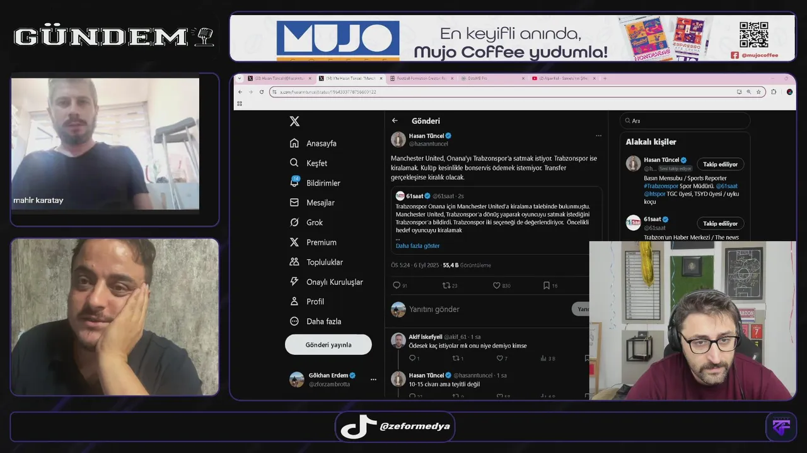The height and width of the screenshot is (453, 807).
Task: Open Mesajlar envelope icon
Action: 294,203
